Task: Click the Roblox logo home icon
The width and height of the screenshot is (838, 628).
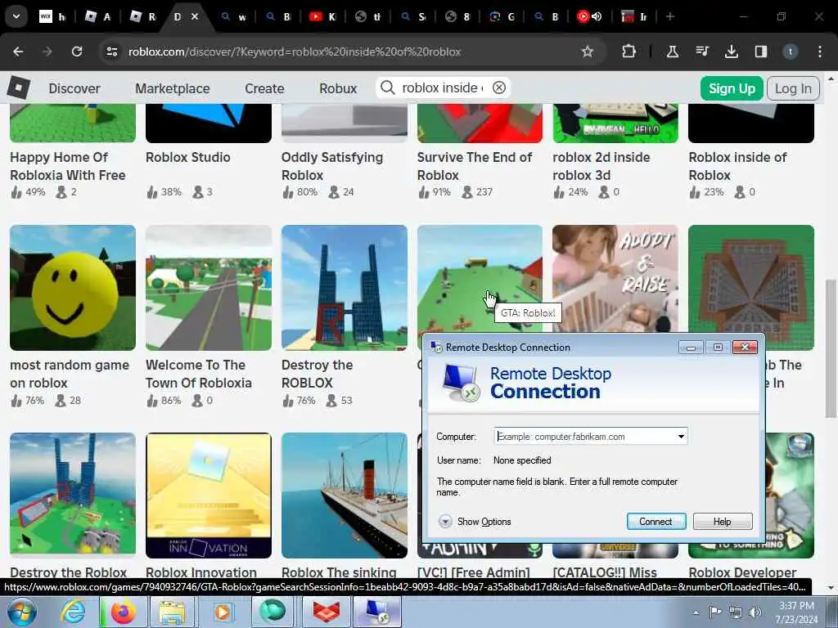Action: point(18,88)
